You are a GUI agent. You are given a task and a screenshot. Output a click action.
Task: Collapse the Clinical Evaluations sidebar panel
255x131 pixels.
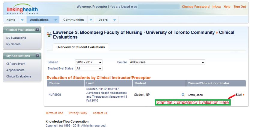pos(37,29)
